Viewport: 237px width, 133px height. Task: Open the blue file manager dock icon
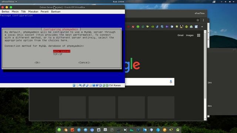pos(145,130)
